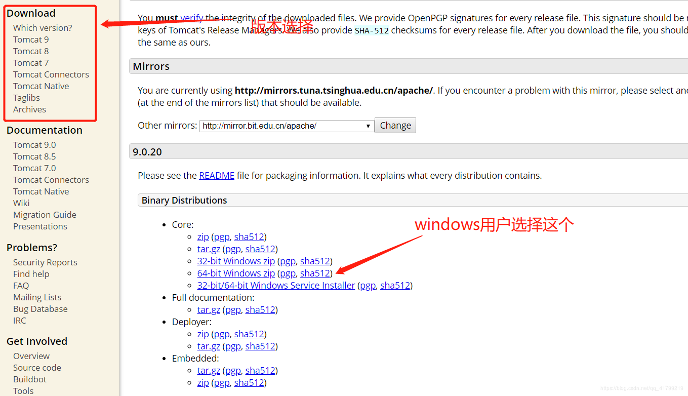Open Tomcat 9.0 documentation
The height and width of the screenshot is (396, 688).
34,145
